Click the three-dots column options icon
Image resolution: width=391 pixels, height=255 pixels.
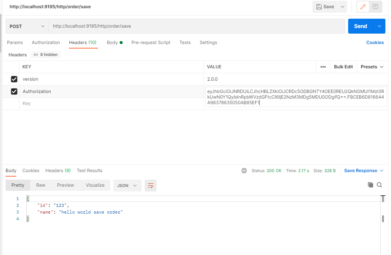(x=323, y=67)
